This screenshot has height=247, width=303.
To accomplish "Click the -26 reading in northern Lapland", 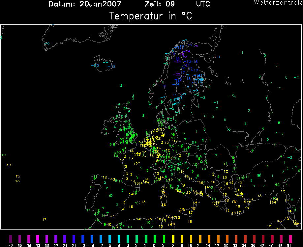I will point(195,46).
